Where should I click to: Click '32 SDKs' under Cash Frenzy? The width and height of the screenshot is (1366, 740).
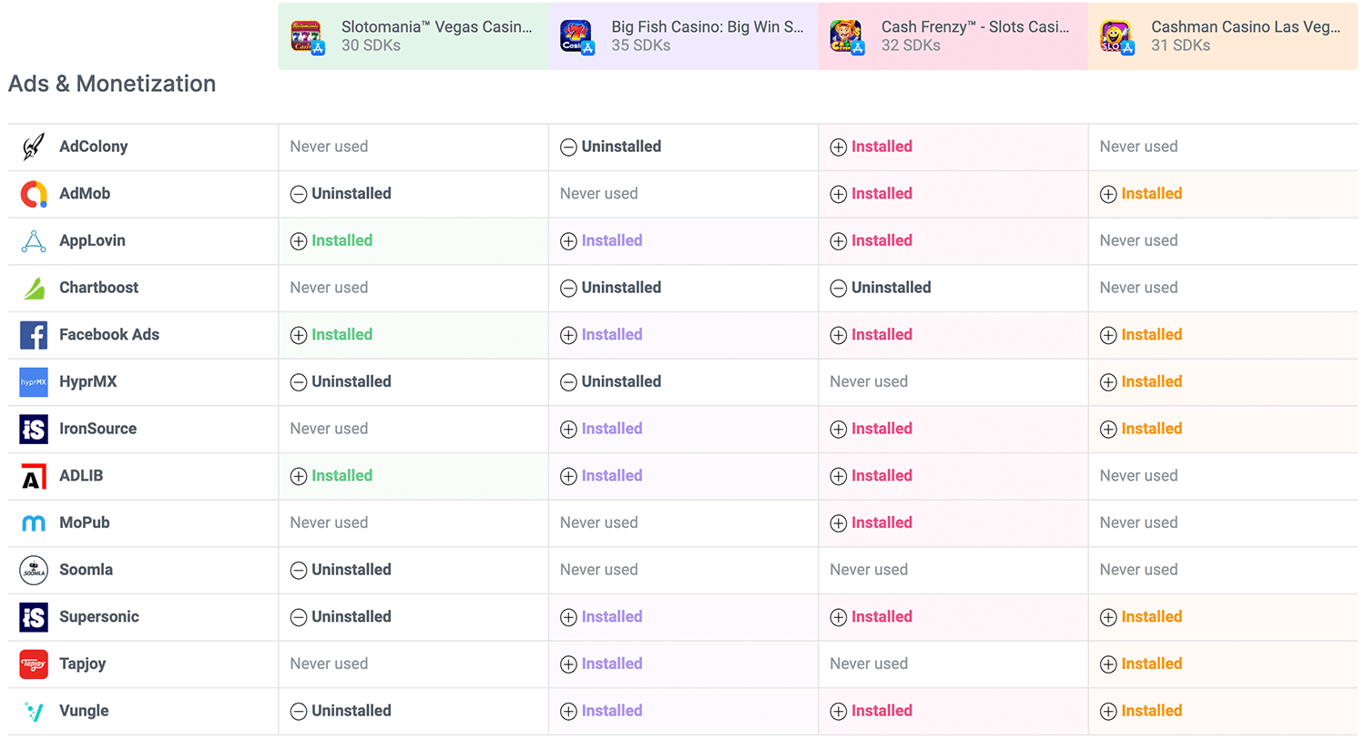(911, 46)
